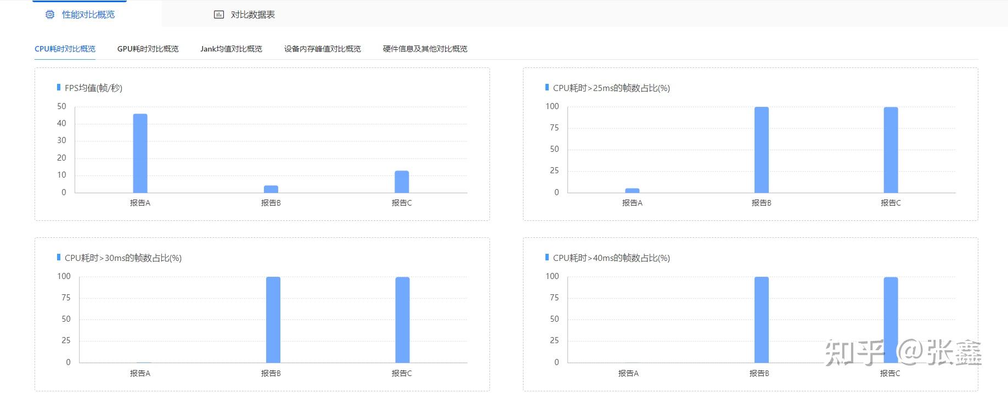The height and width of the screenshot is (393, 1008).
Task: Click the CPU耗时>40ms的帧数占比(%) title
Action: pos(611,258)
